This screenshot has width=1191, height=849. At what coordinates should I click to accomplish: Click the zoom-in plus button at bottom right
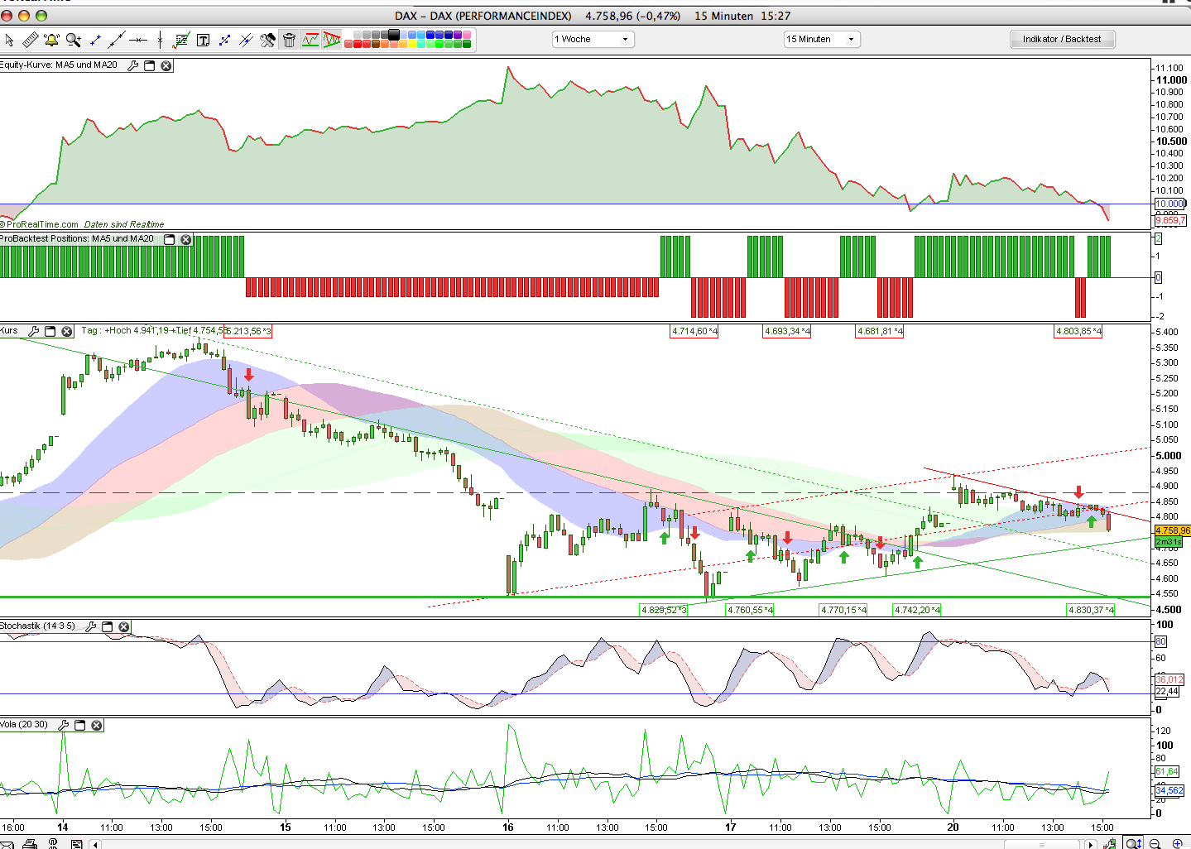click(x=1177, y=844)
